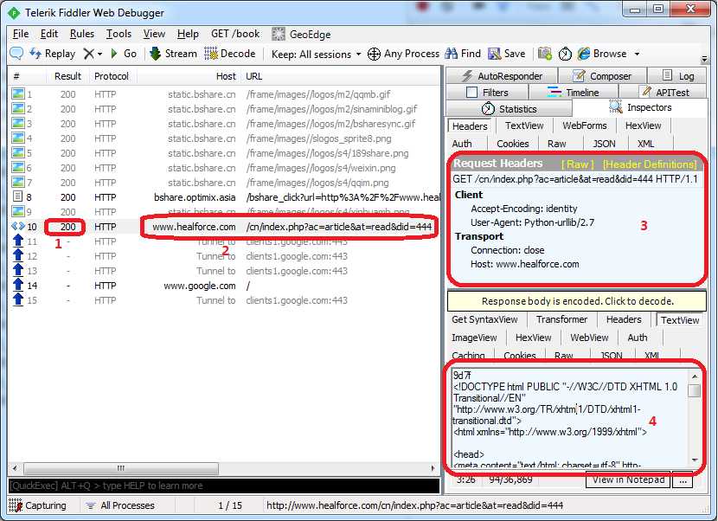Image resolution: width=718 pixels, height=521 pixels.
Task: Click Replay in the toolbar
Action: click(x=52, y=54)
